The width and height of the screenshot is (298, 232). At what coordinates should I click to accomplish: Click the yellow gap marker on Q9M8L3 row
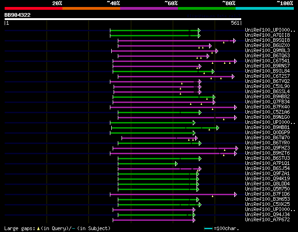click(212, 53)
